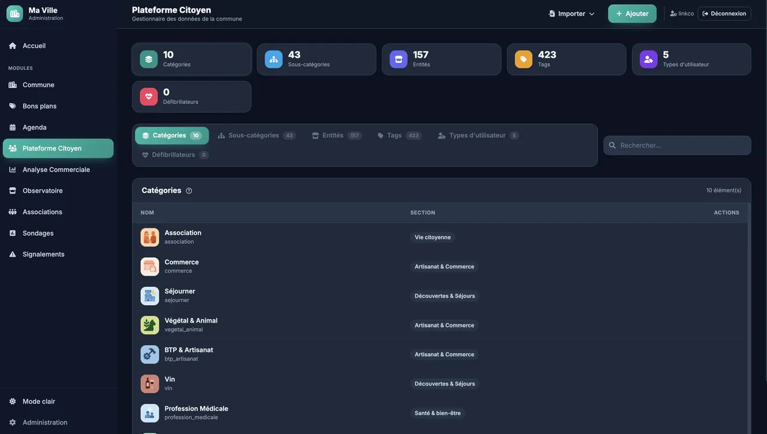This screenshot has height=434, width=767.
Task: Open the Commune module
Action: pyautogui.click(x=59, y=85)
